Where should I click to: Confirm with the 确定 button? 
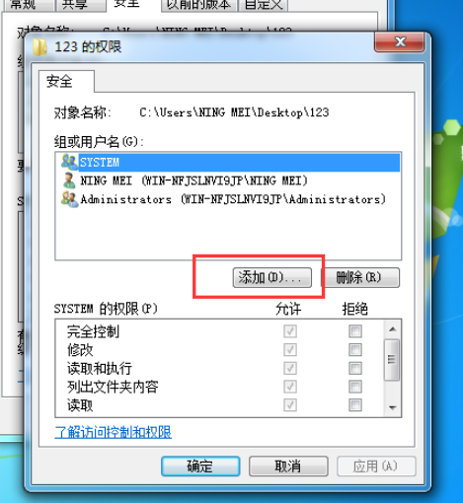pos(200,467)
